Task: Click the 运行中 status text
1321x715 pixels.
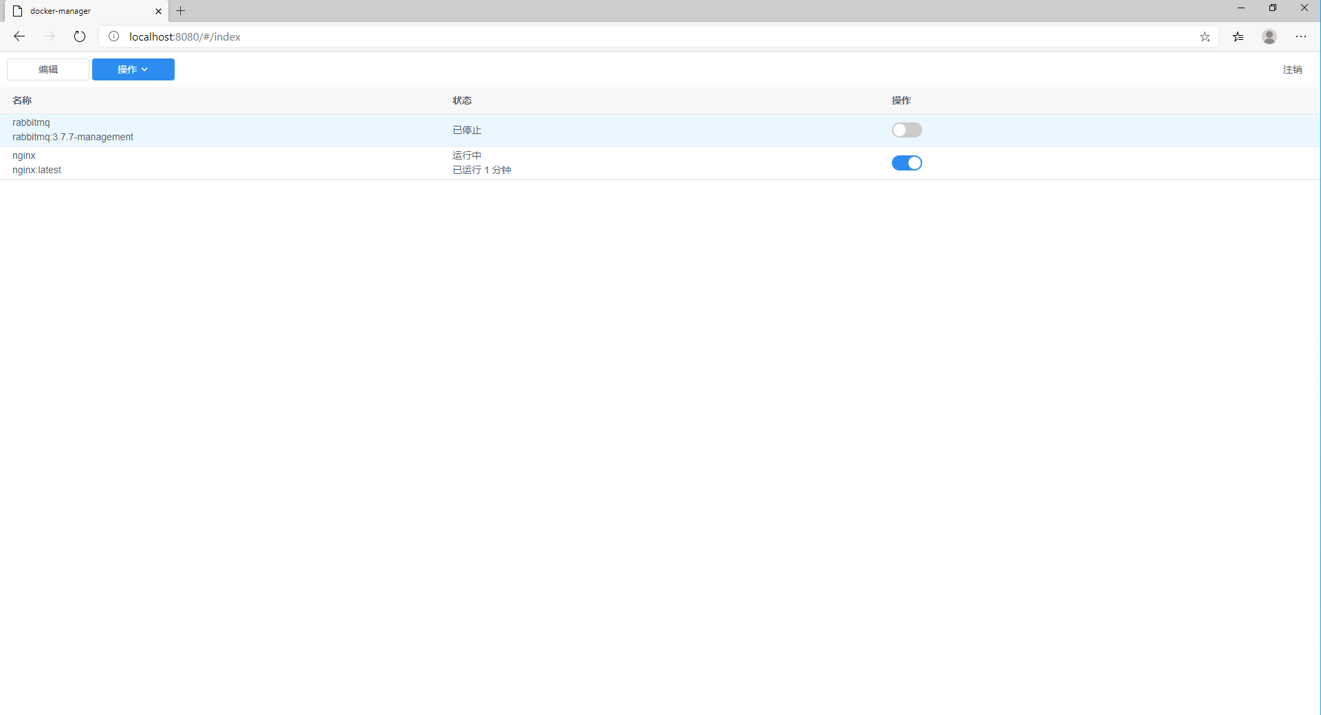Action: tap(467, 155)
